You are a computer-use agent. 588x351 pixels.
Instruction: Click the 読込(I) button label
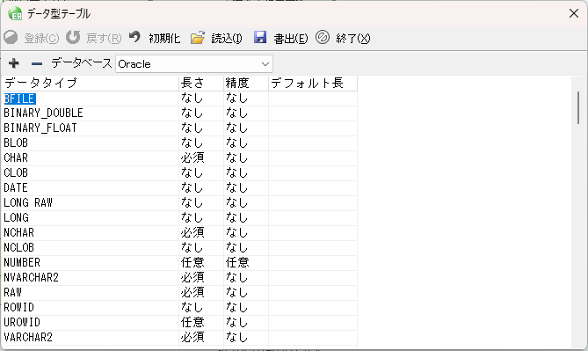tap(227, 39)
